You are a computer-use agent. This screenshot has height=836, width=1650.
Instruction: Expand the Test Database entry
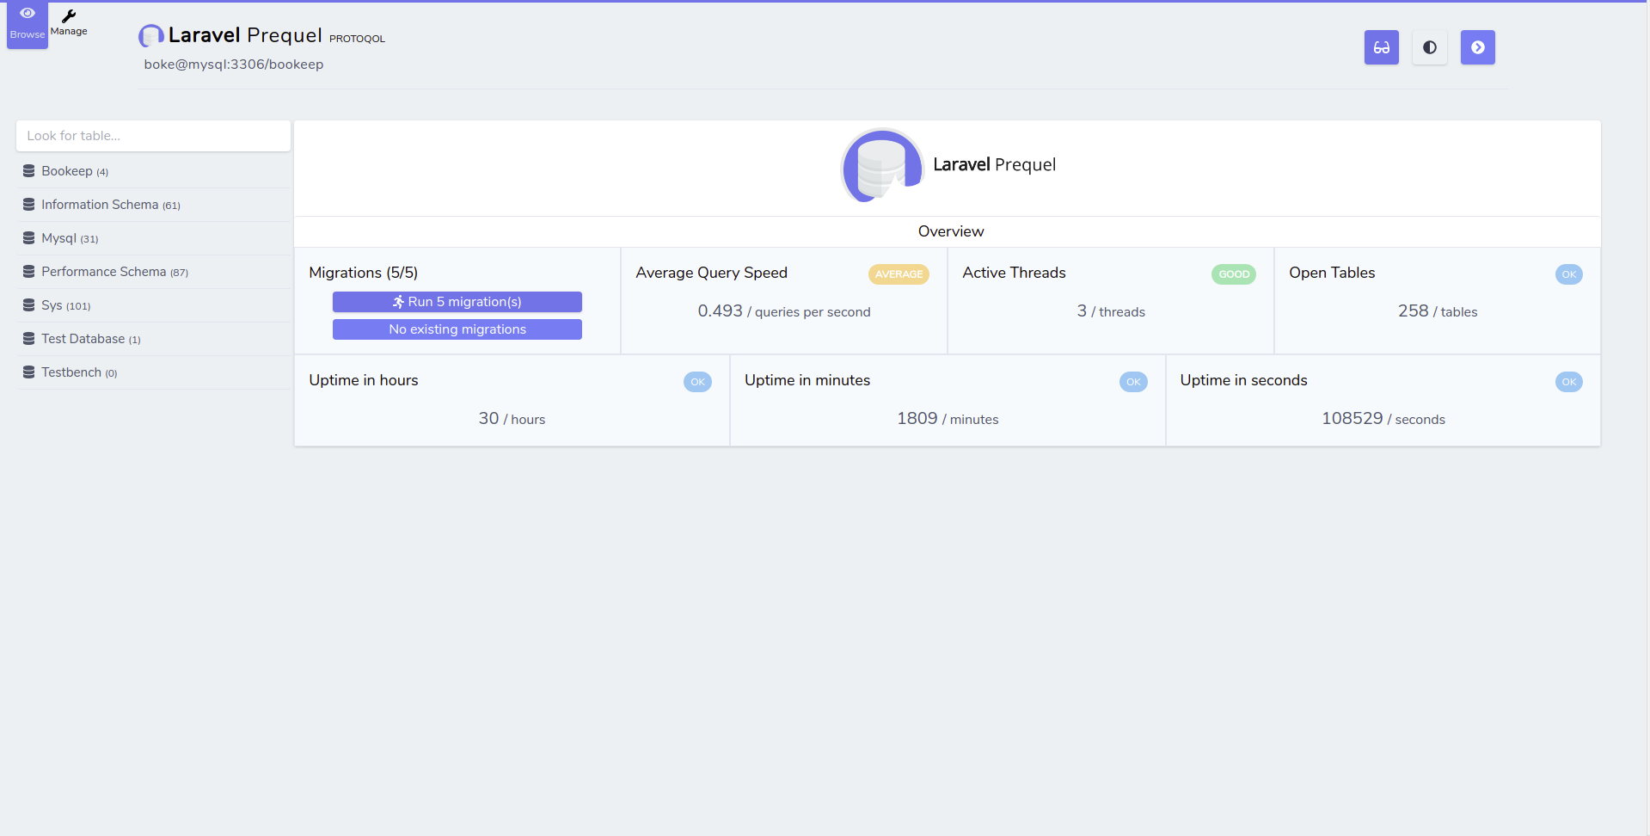pyautogui.click(x=153, y=339)
